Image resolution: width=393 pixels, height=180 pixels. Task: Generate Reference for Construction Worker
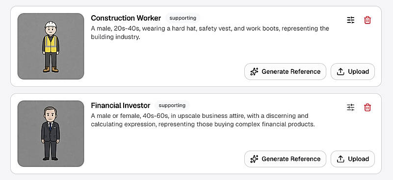click(x=285, y=72)
